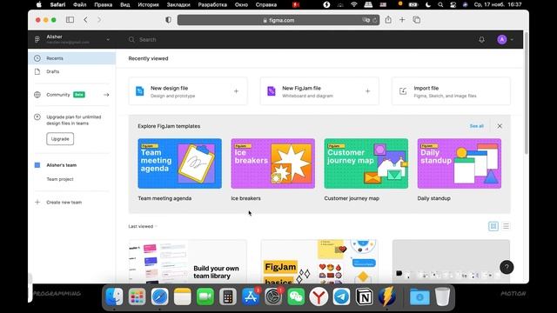557x313 pixels.
Task: Click the Community arrow icon
Action: [x=106, y=95]
